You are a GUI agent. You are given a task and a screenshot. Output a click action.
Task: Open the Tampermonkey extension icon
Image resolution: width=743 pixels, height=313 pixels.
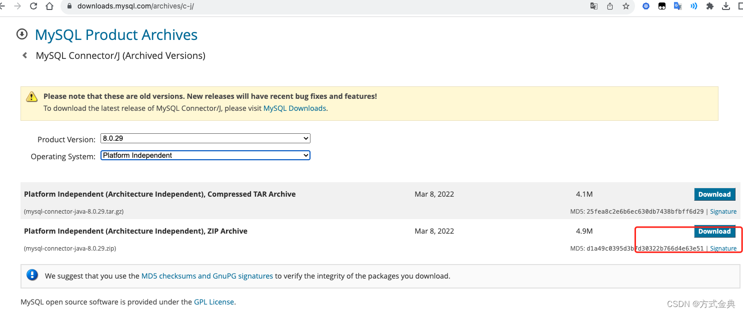point(662,6)
